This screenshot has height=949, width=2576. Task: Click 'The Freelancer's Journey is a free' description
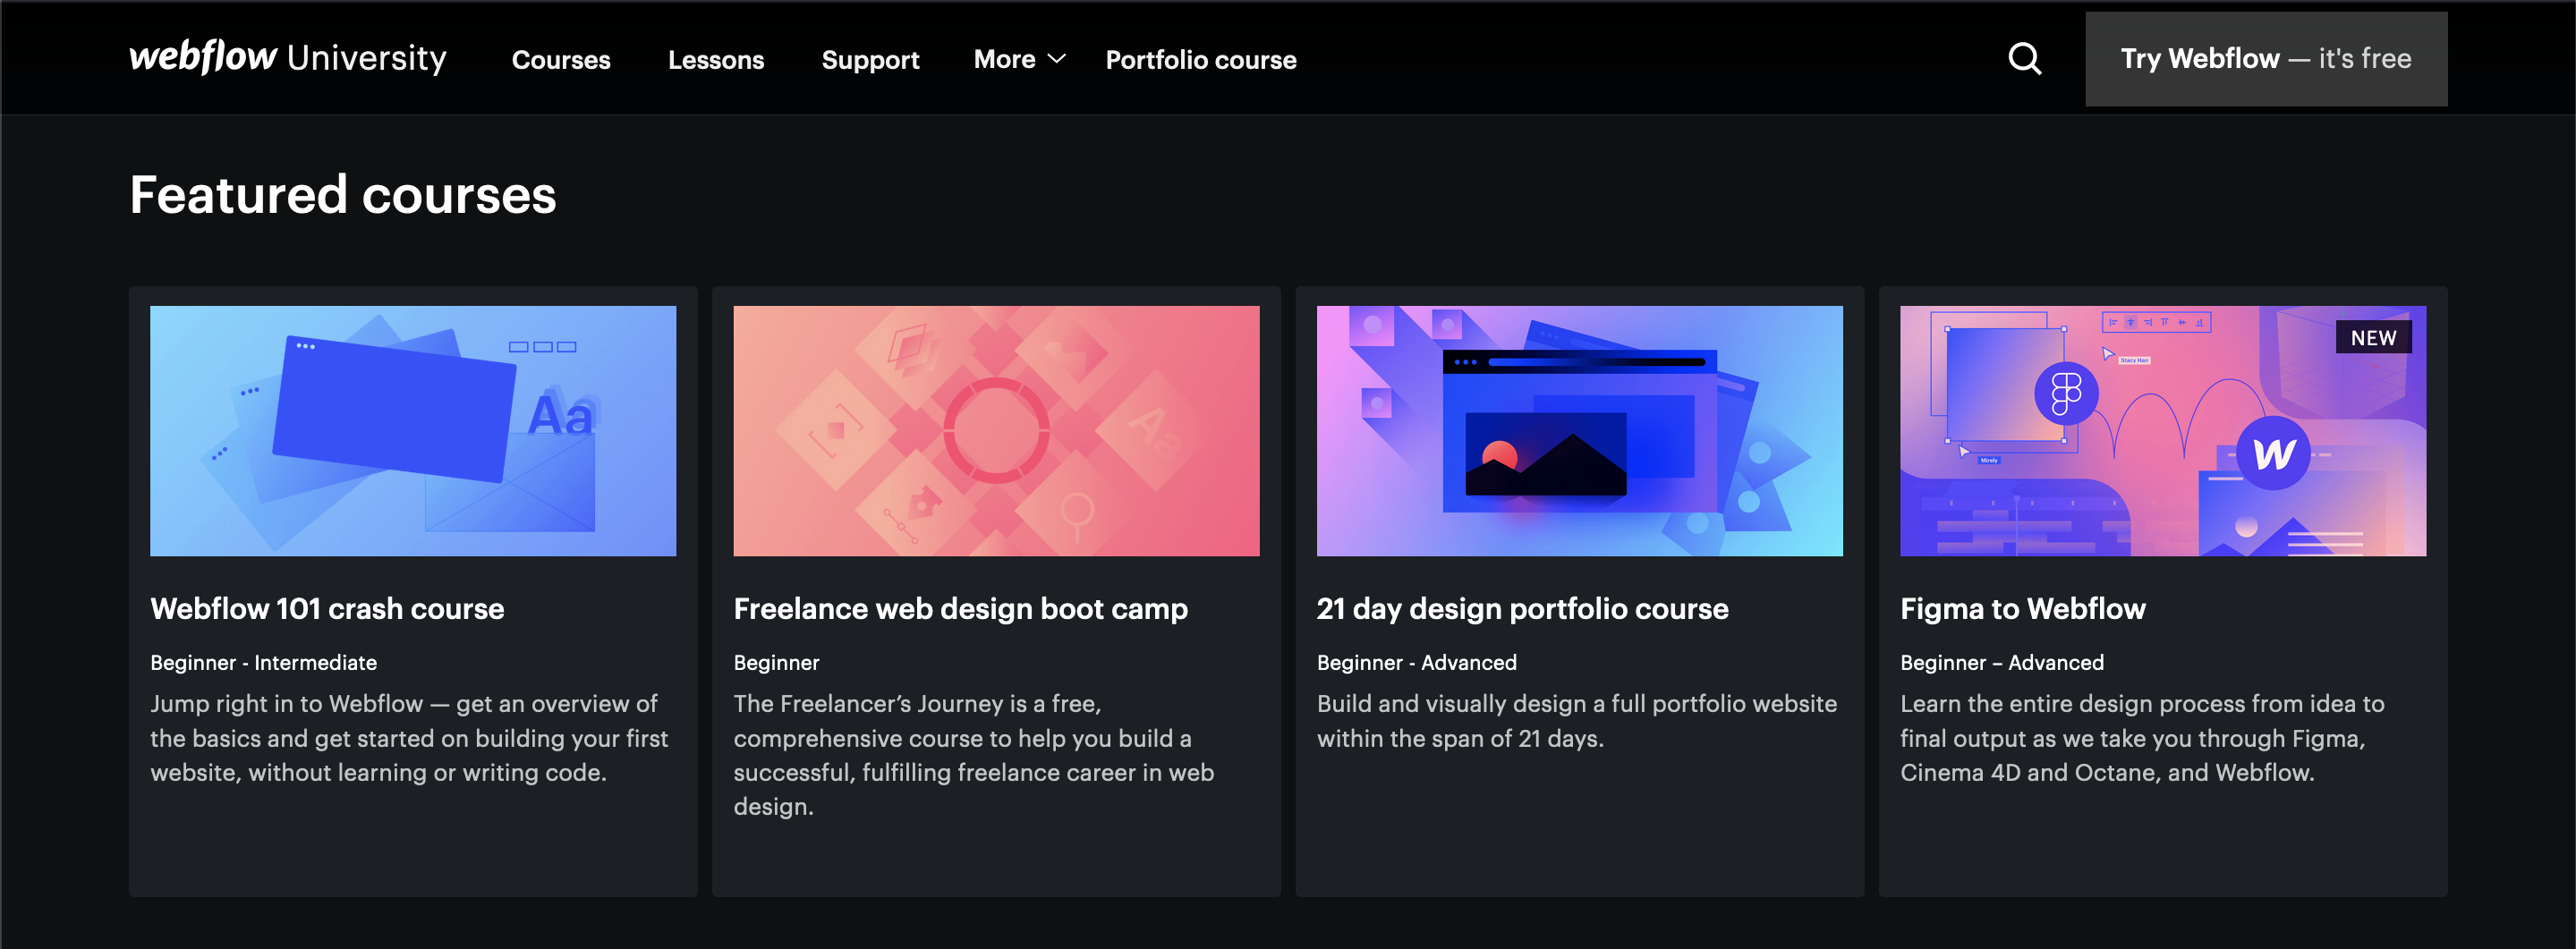click(x=973, y=755)
